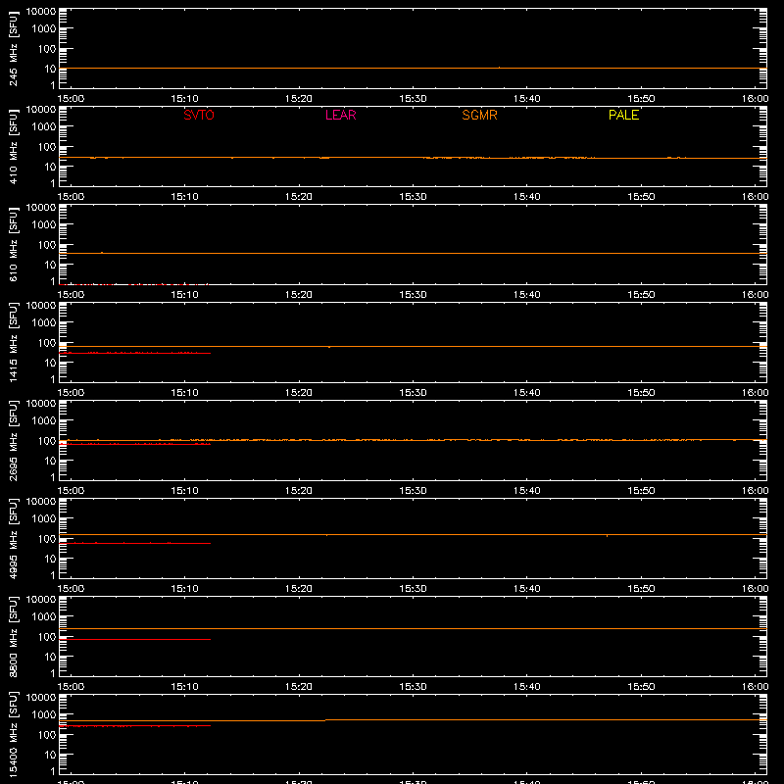Click 15:20 tick label under 410 MHz panel
The width and height of the screenshot is (784, 784).
click(299, 197)
